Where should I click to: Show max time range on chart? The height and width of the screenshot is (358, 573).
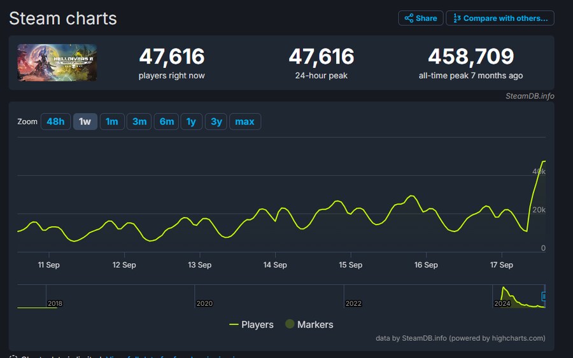tap(244, 121)
